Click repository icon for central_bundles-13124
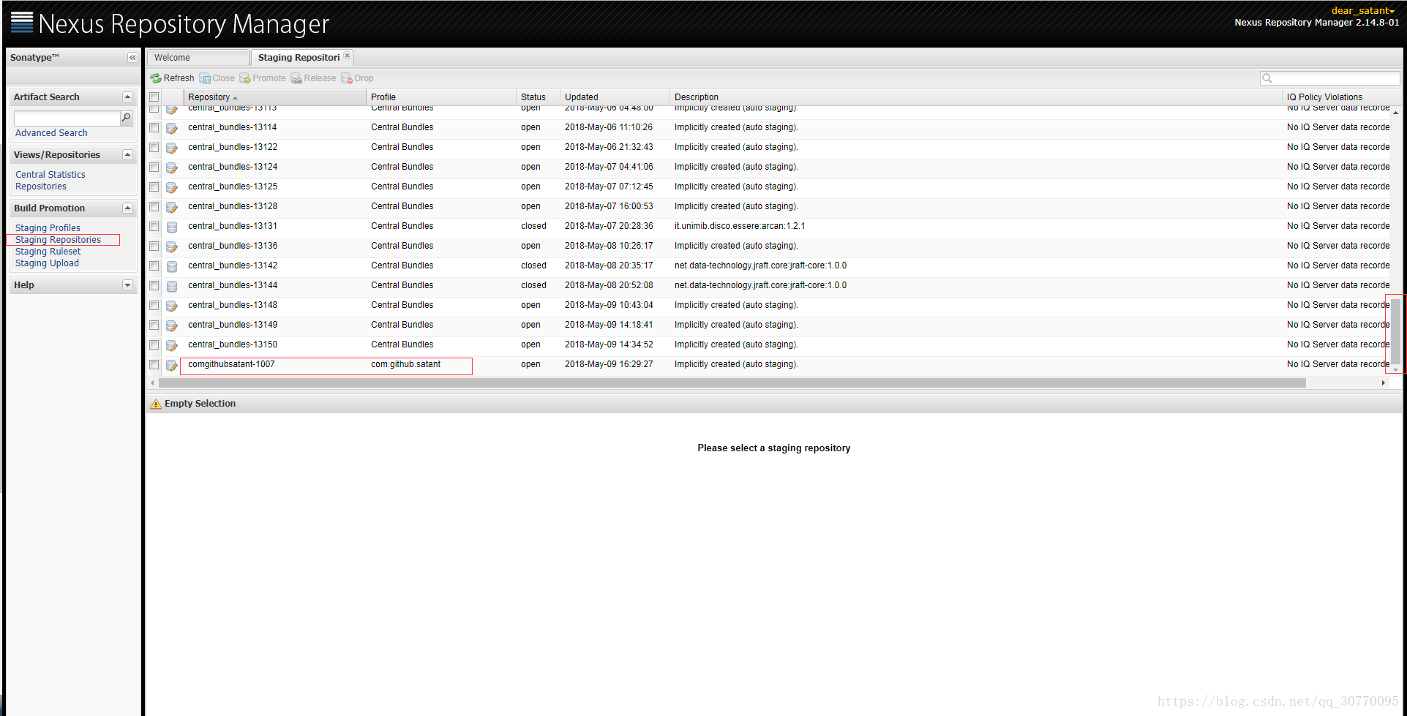Image resolution: width=1407 pixels, height=716 pixels. coord(172,167)
